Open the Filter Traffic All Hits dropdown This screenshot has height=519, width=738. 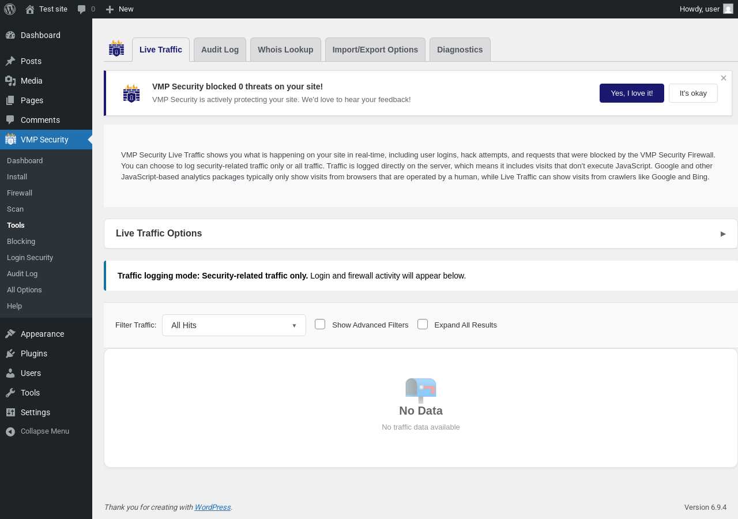coord(234,325)
